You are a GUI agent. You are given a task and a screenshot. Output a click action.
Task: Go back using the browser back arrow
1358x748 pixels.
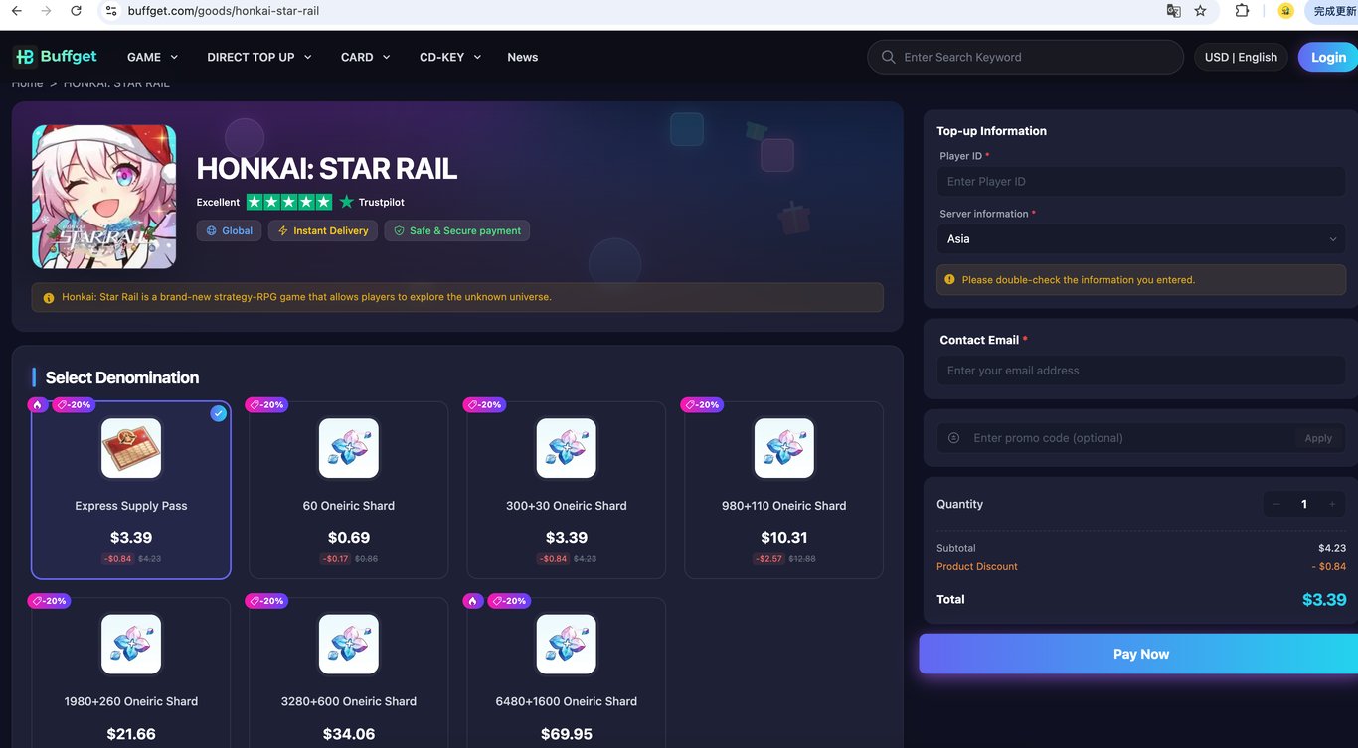point(16,11)
